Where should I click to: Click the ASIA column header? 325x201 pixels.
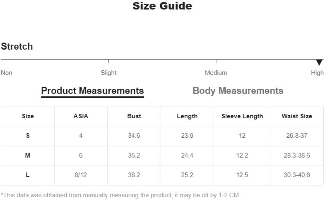[x=81, y=116]
